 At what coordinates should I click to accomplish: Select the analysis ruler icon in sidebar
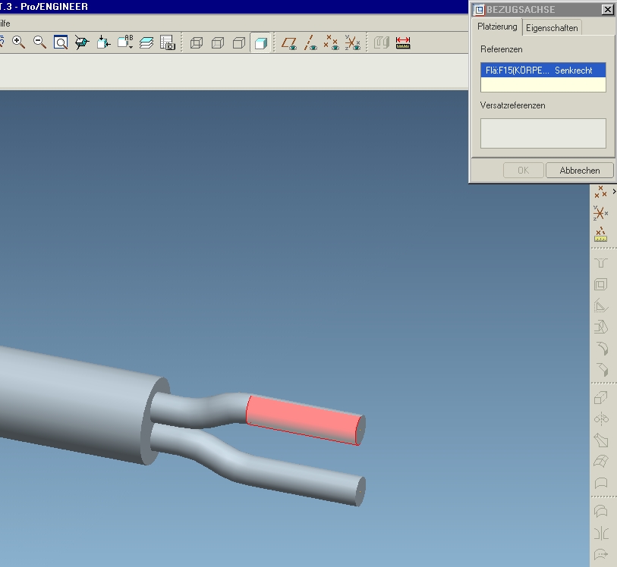pyautogui.click(x=600, y=234)
